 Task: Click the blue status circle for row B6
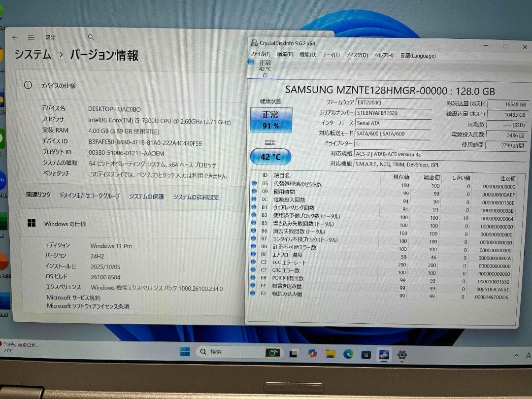[x=254, y=231]
